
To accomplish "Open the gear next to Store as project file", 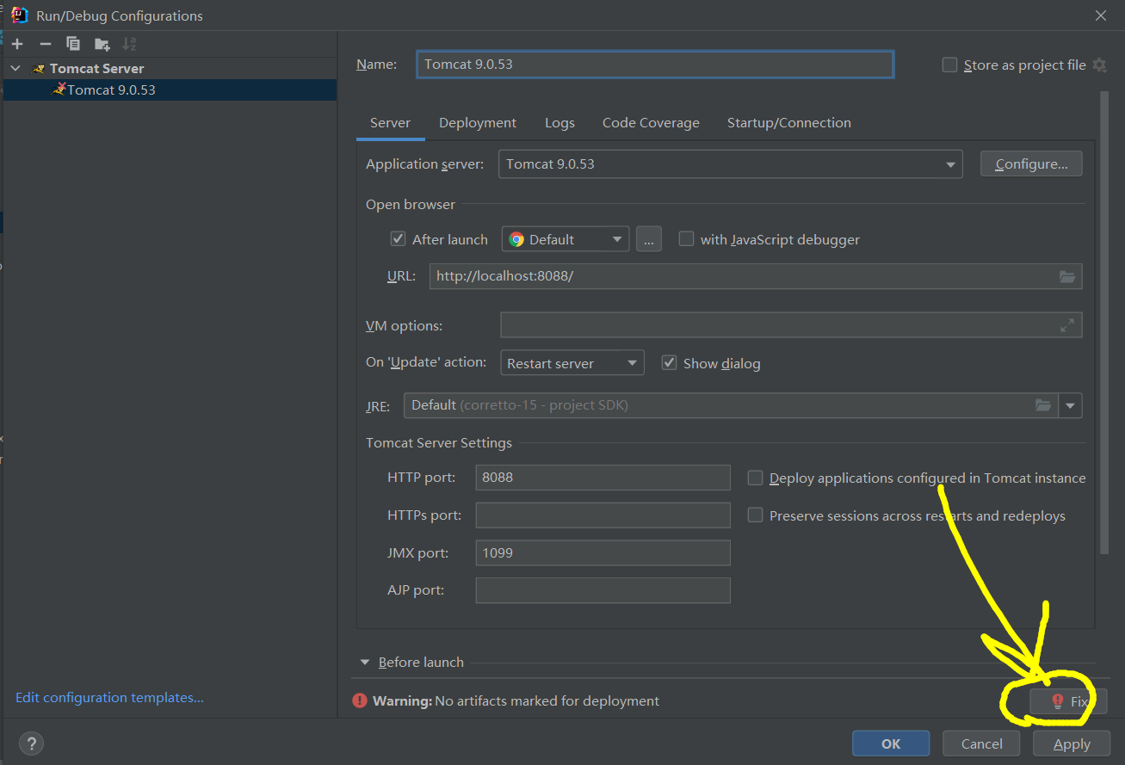I will pyautogui.click(x=1099, y=65).
